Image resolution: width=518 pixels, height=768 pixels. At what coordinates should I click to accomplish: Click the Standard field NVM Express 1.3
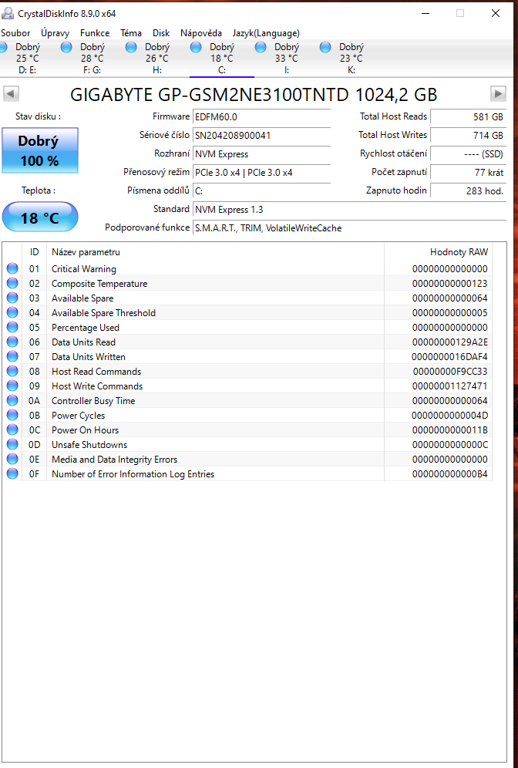[x=350, y=210]
